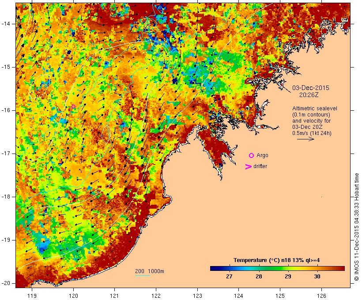Click the temperature color bar scale
The image size is (362, 300).
coord(277,268)
